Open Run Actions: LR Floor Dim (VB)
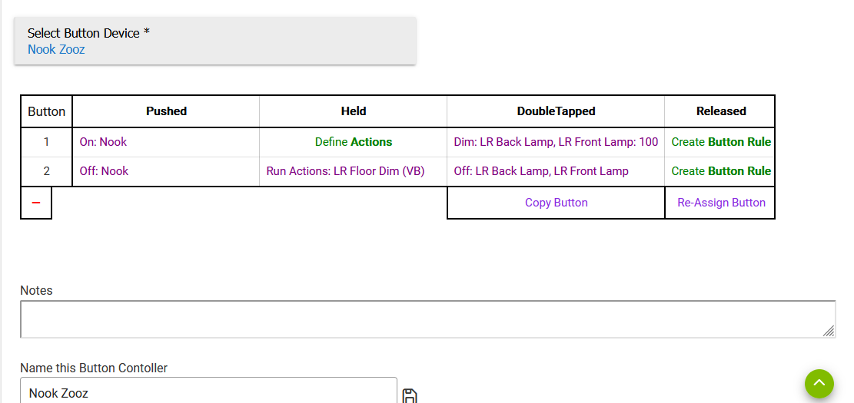 point(345,171)
